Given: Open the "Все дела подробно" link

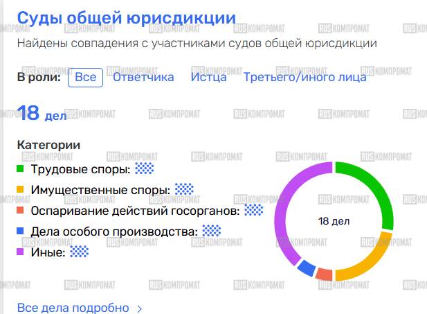Looking at the screenshot, I should [x=73, y=308].
